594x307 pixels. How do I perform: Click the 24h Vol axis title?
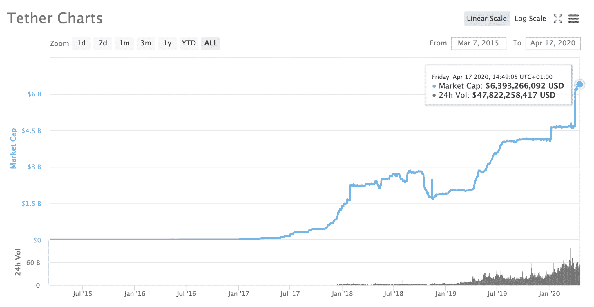pyautogui.click(x=18, y=262)
